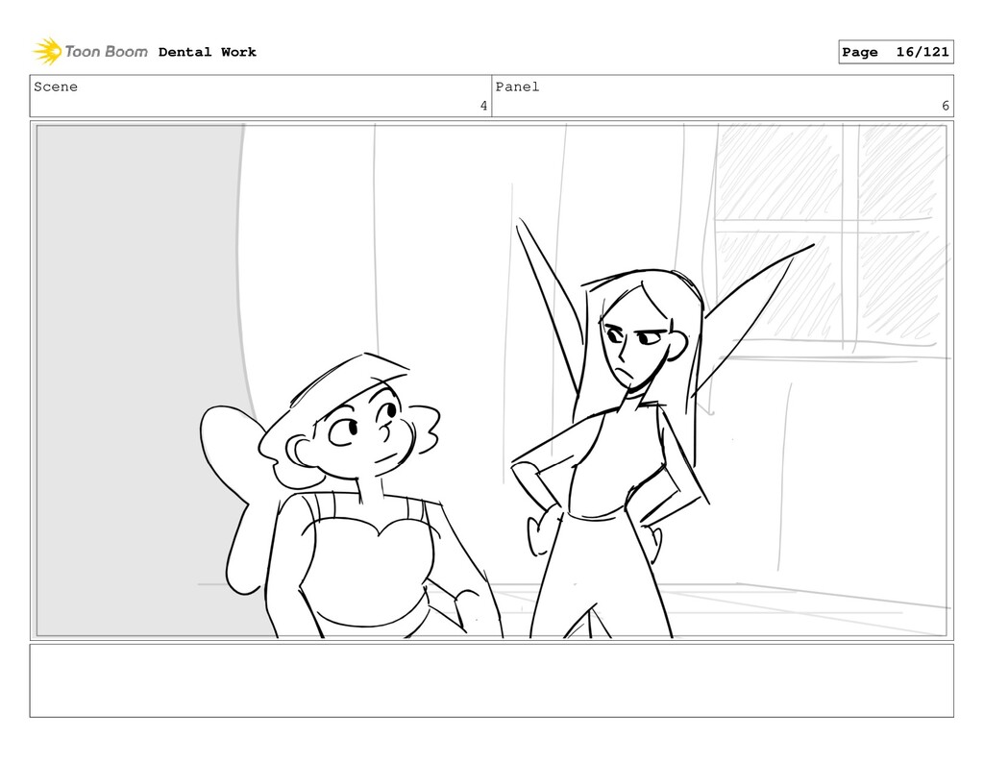The image size is (984, 762).
Task: Click the 'Scene' label
Action: pyautogui.click(x=56, y=86)
